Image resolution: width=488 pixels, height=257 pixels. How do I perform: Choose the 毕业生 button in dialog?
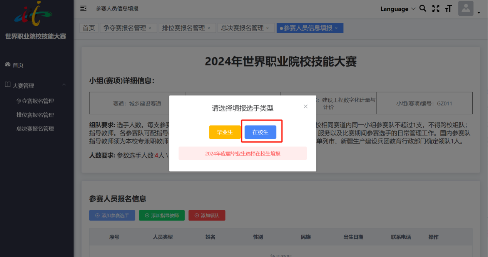pos(225,132)
